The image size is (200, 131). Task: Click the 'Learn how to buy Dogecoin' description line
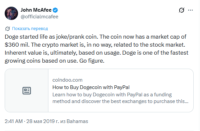click(x=112, y=95)
